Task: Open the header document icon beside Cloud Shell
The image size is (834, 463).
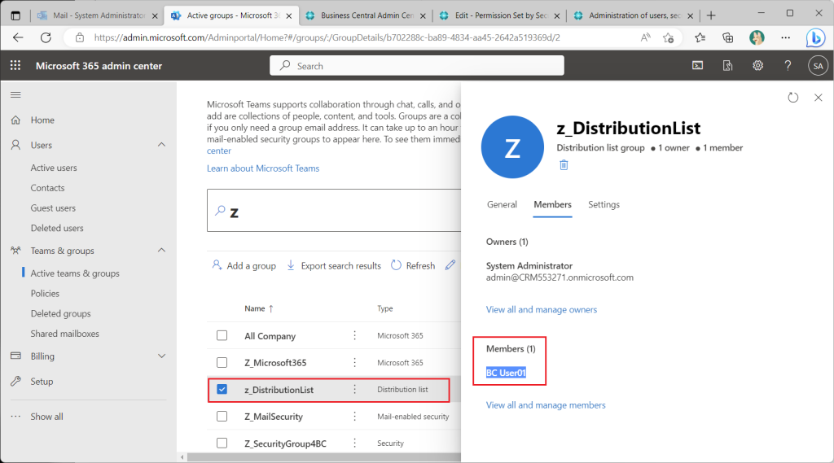Action: (727, 65)
